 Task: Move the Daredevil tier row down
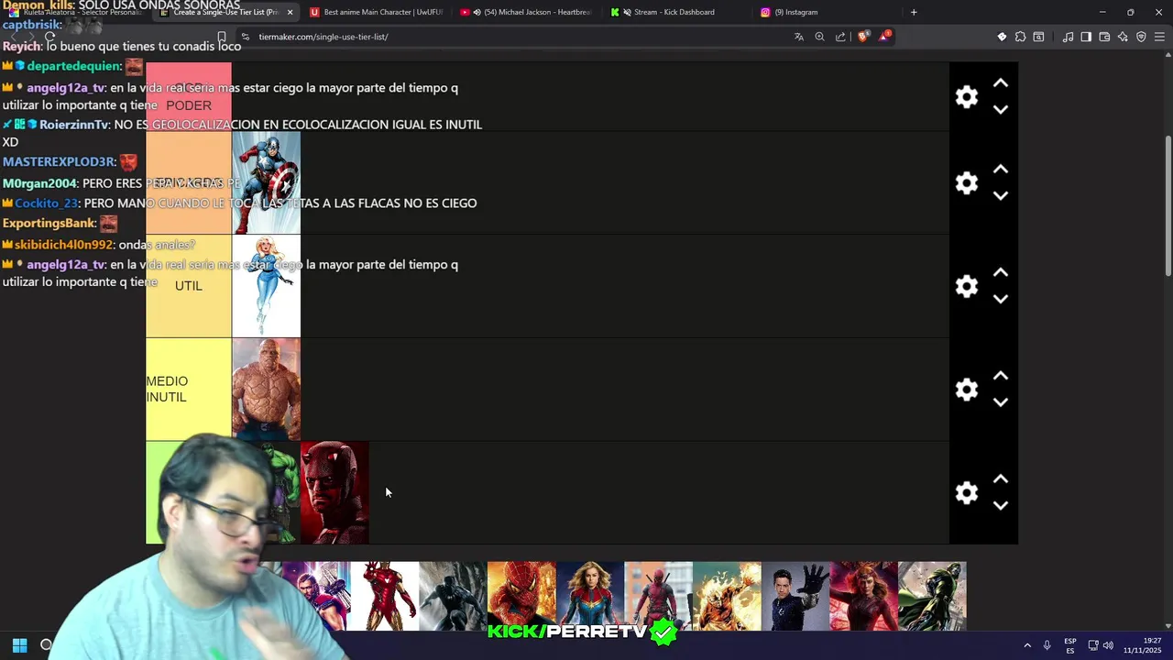point(1001,506)
